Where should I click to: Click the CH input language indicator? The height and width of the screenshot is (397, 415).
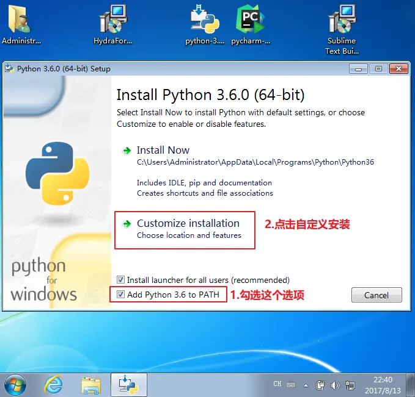tap(277, 384)
